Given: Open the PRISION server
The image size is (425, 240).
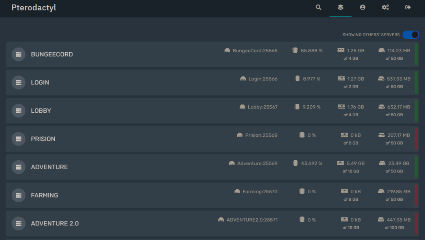Looking at the screenshot, I should (x=43, y=139).
